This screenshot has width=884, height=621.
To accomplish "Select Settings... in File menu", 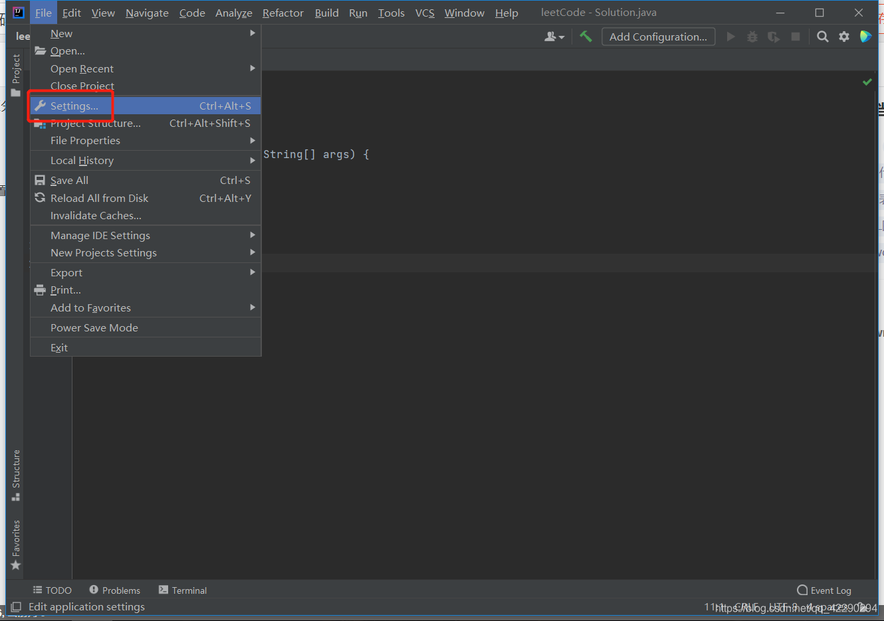I will click(x=146, y=106).
